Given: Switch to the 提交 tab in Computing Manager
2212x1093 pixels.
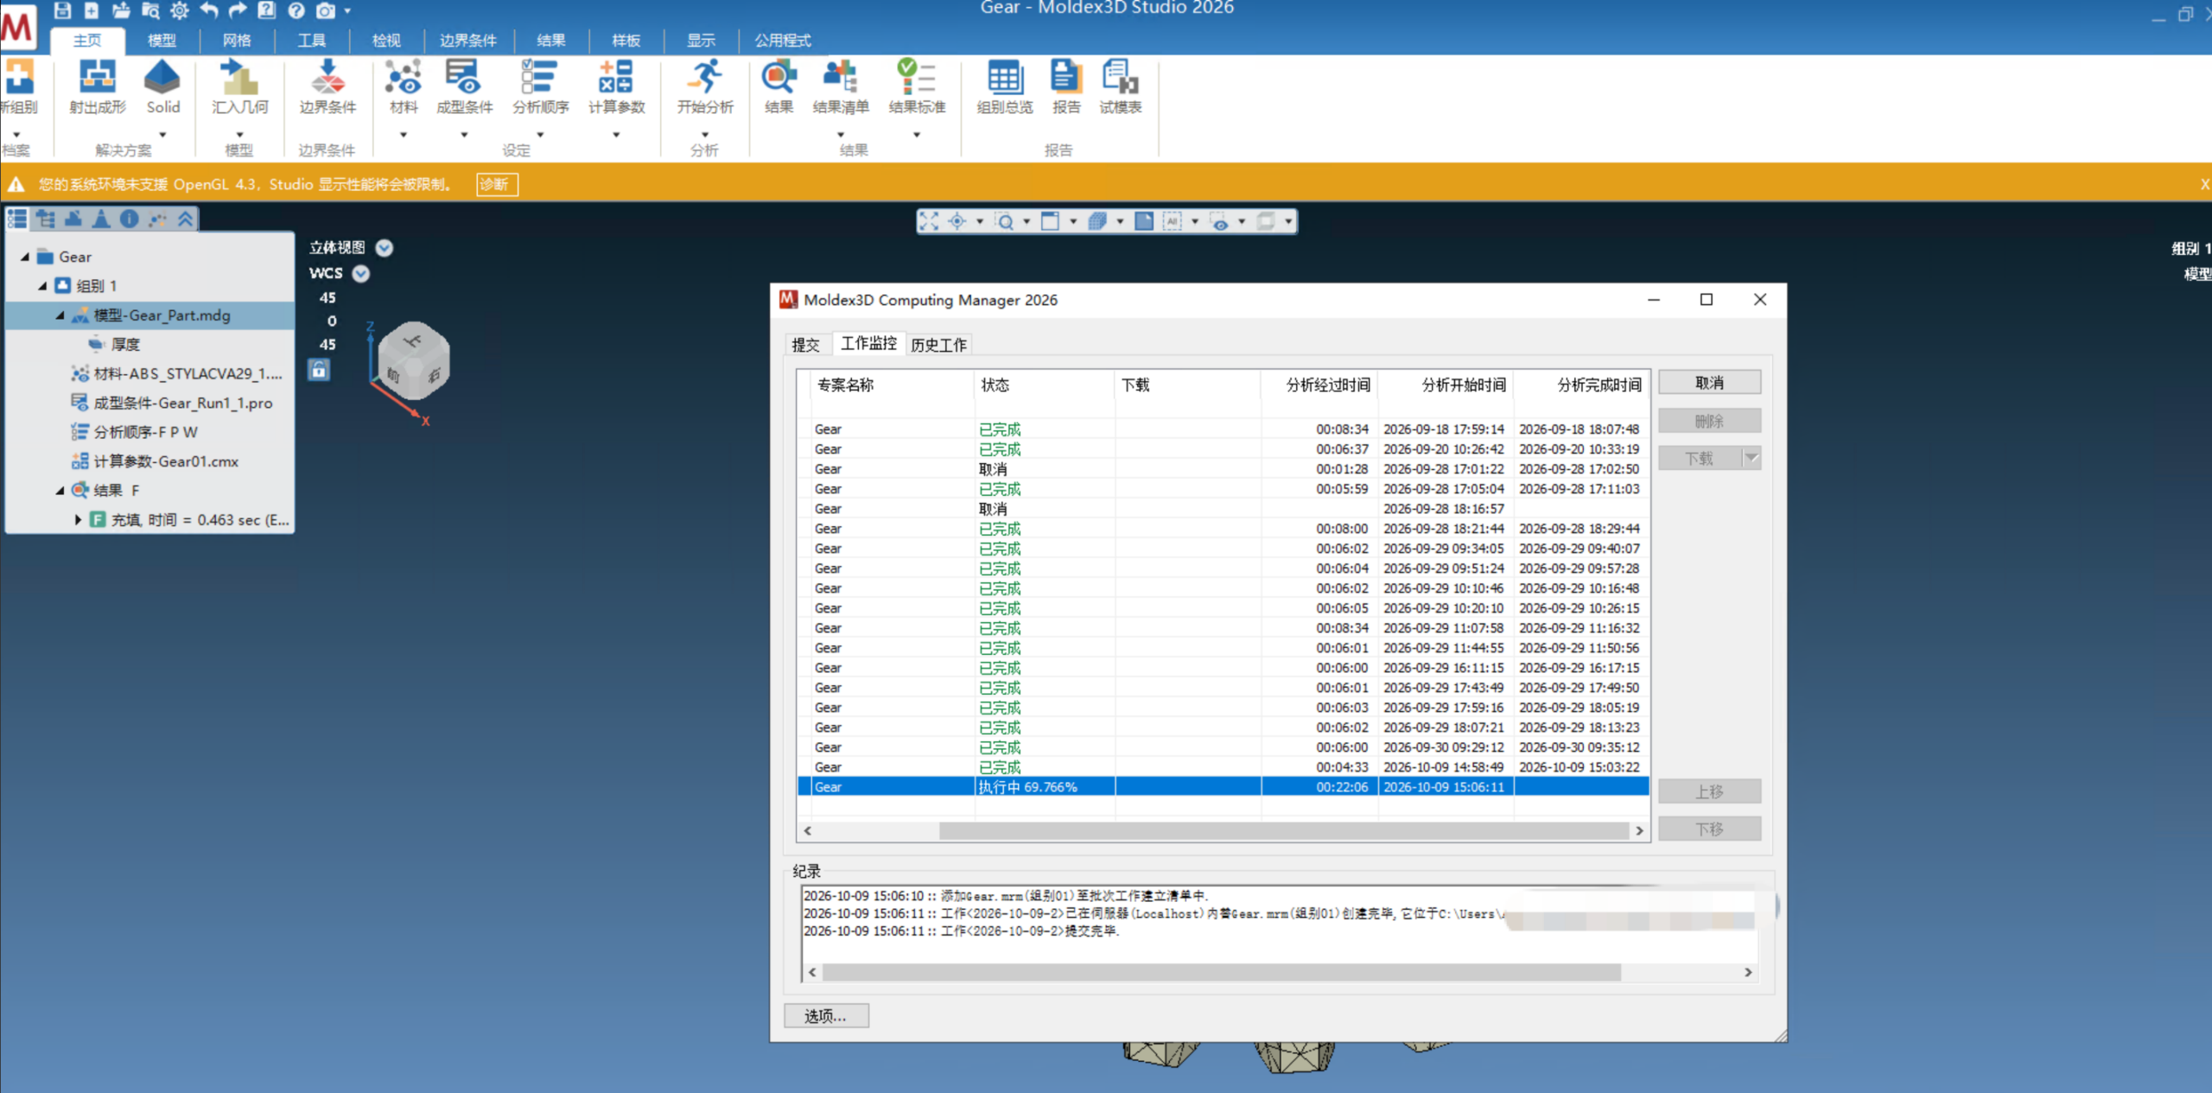Looking at the screenshot, I should pos(805,345).
